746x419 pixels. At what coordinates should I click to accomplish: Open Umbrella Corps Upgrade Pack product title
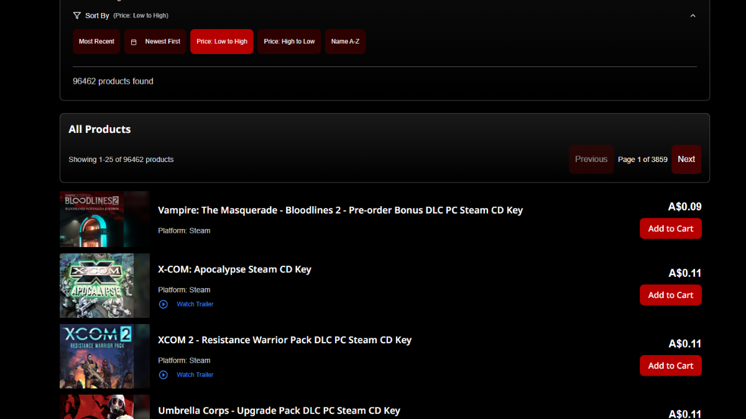pos(279,411)
